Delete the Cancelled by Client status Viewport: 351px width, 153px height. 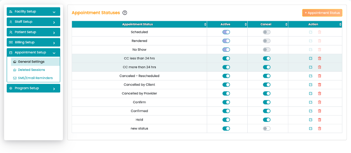click(x=320, y=85)
